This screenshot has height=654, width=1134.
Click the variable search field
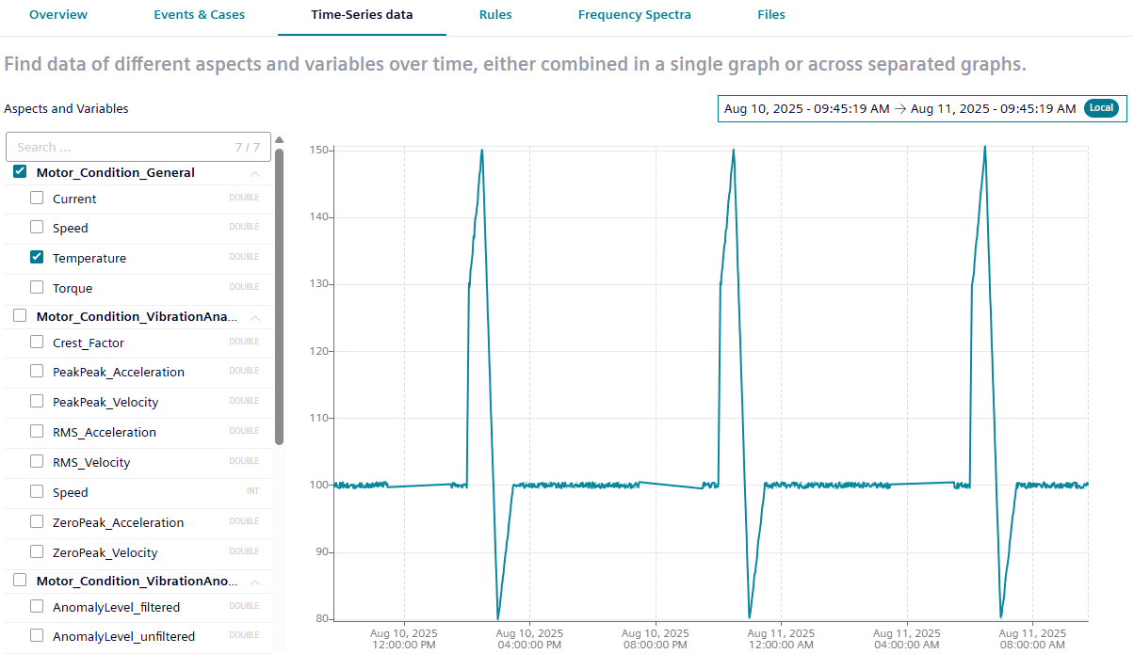tap(122, 148)
